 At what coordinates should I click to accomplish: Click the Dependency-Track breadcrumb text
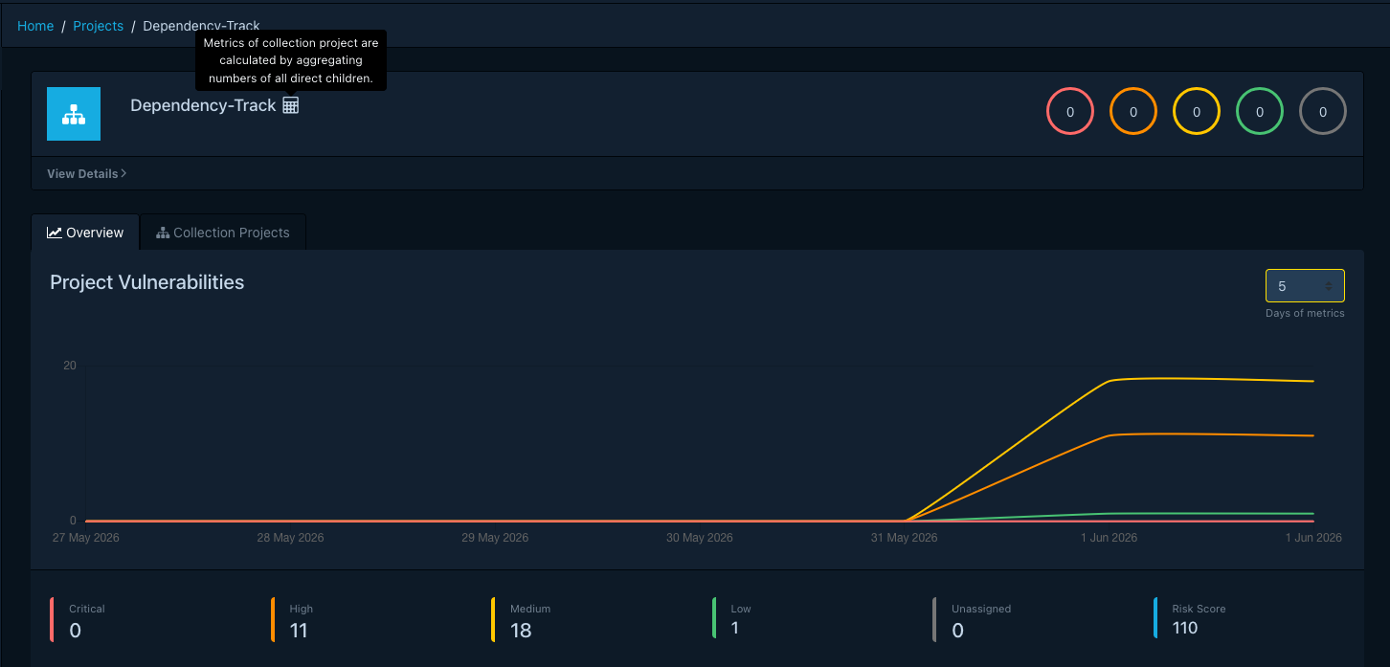click(x=202, y=26)
